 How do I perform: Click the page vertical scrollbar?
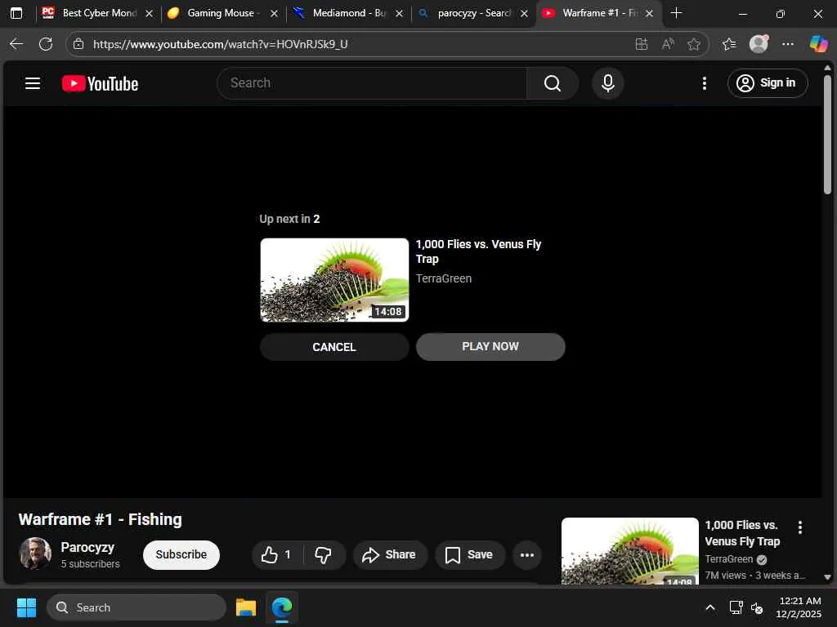pyautogui.click(x=827, y=136)
